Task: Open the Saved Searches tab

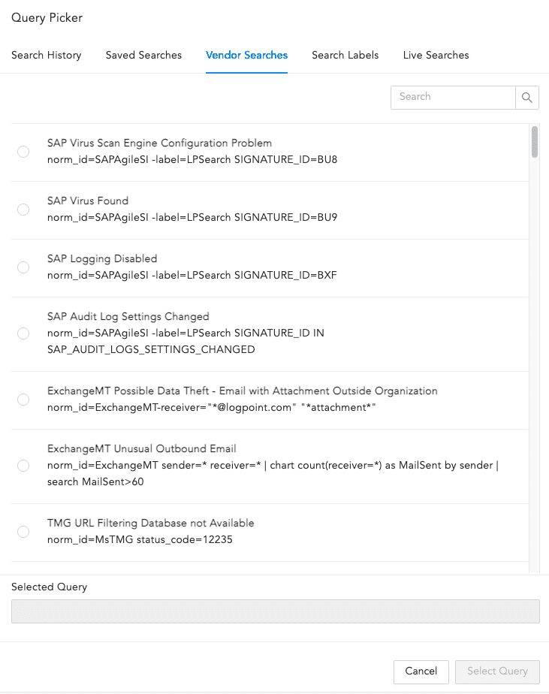Action: (x=143, y=55)
